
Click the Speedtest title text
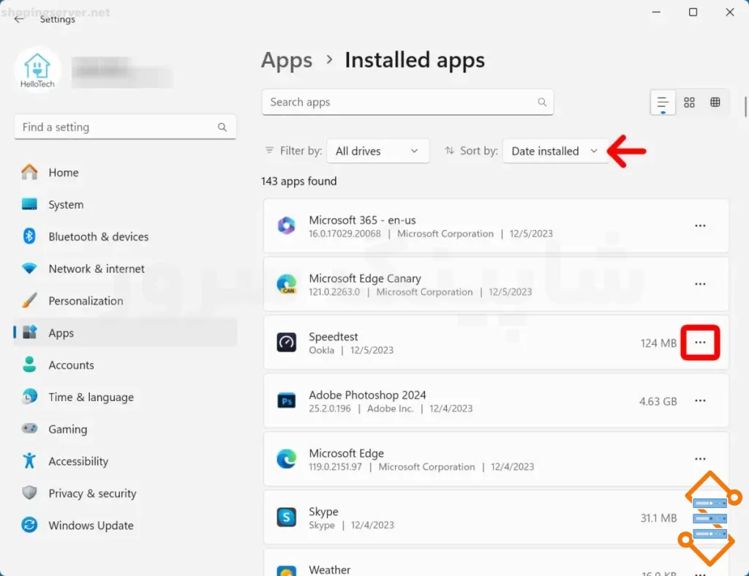click(334, 337)
